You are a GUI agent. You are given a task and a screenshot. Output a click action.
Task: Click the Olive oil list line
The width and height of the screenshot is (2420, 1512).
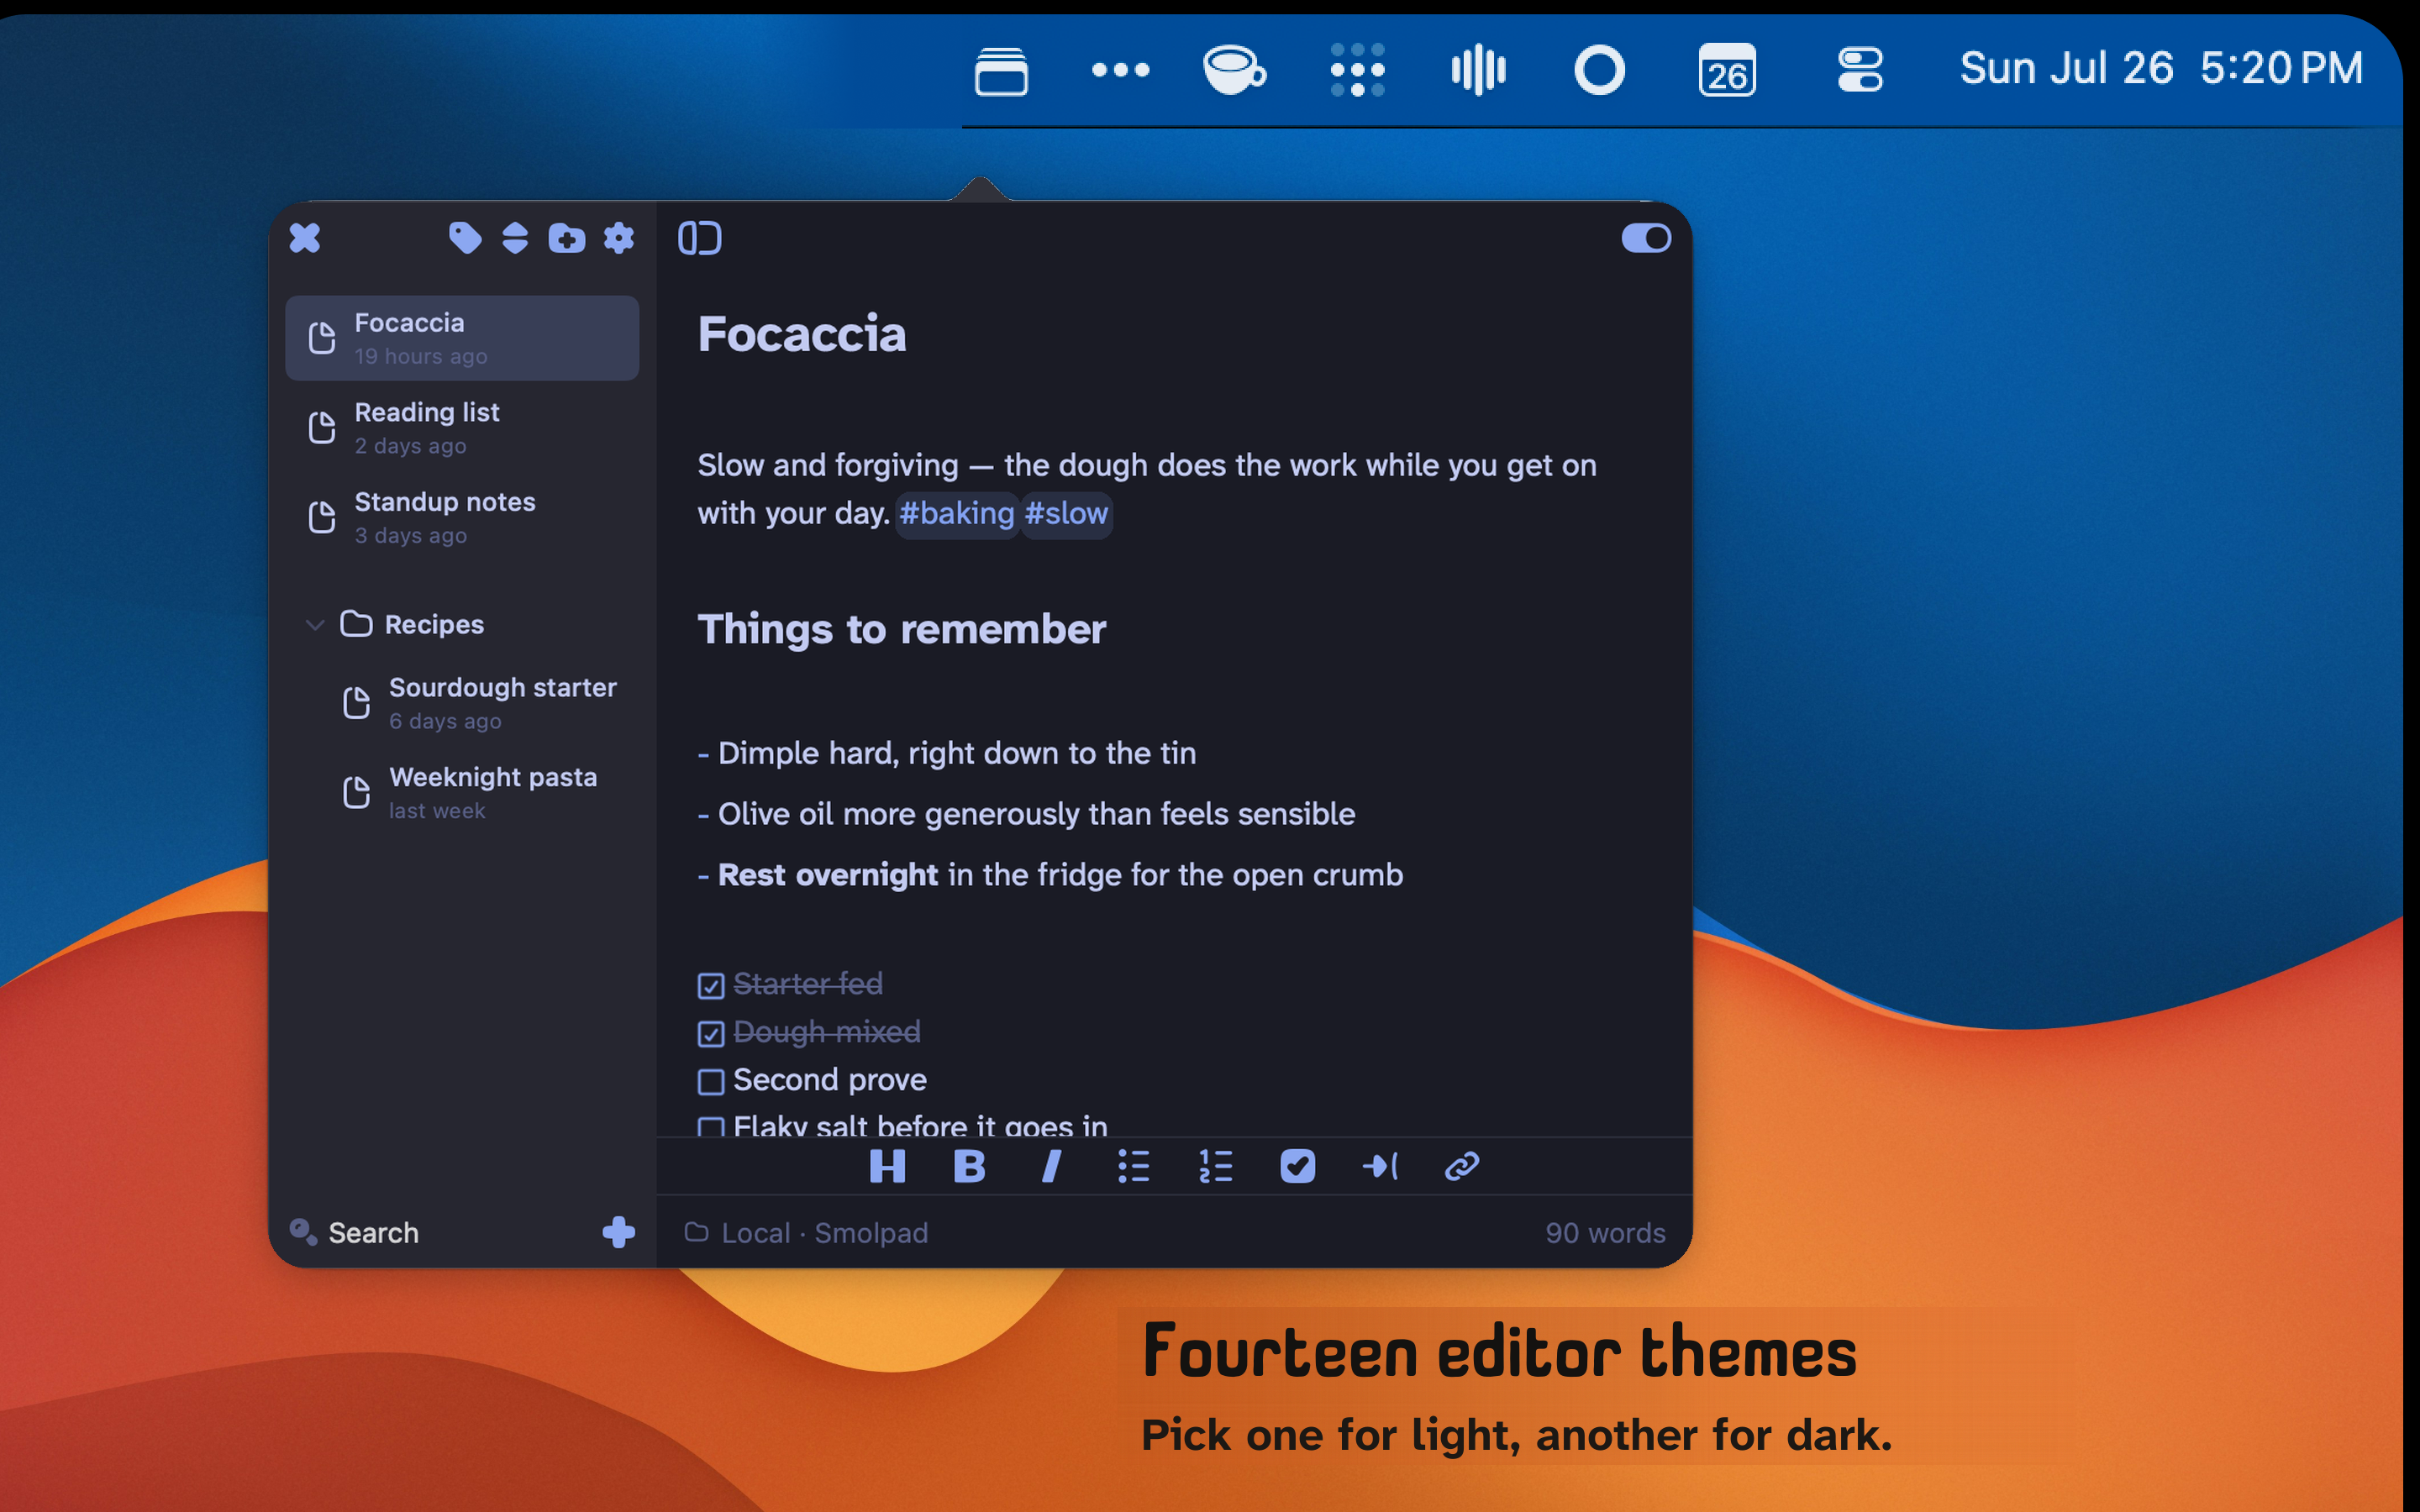click(1026, 814)
